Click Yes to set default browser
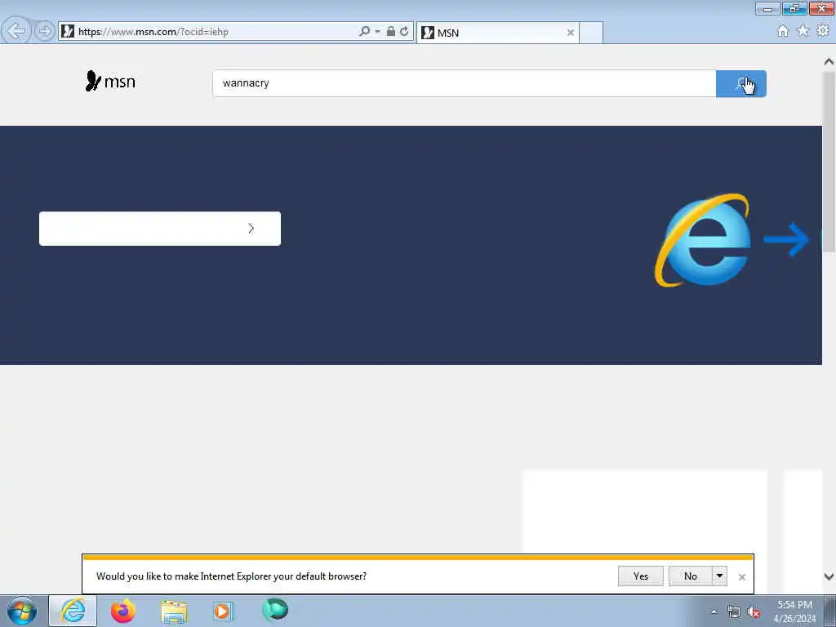This screenshot has width=836, height=627. [x=640, y=576]
